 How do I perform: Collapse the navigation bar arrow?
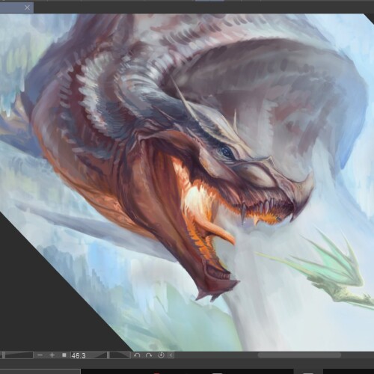click(171, 355)
